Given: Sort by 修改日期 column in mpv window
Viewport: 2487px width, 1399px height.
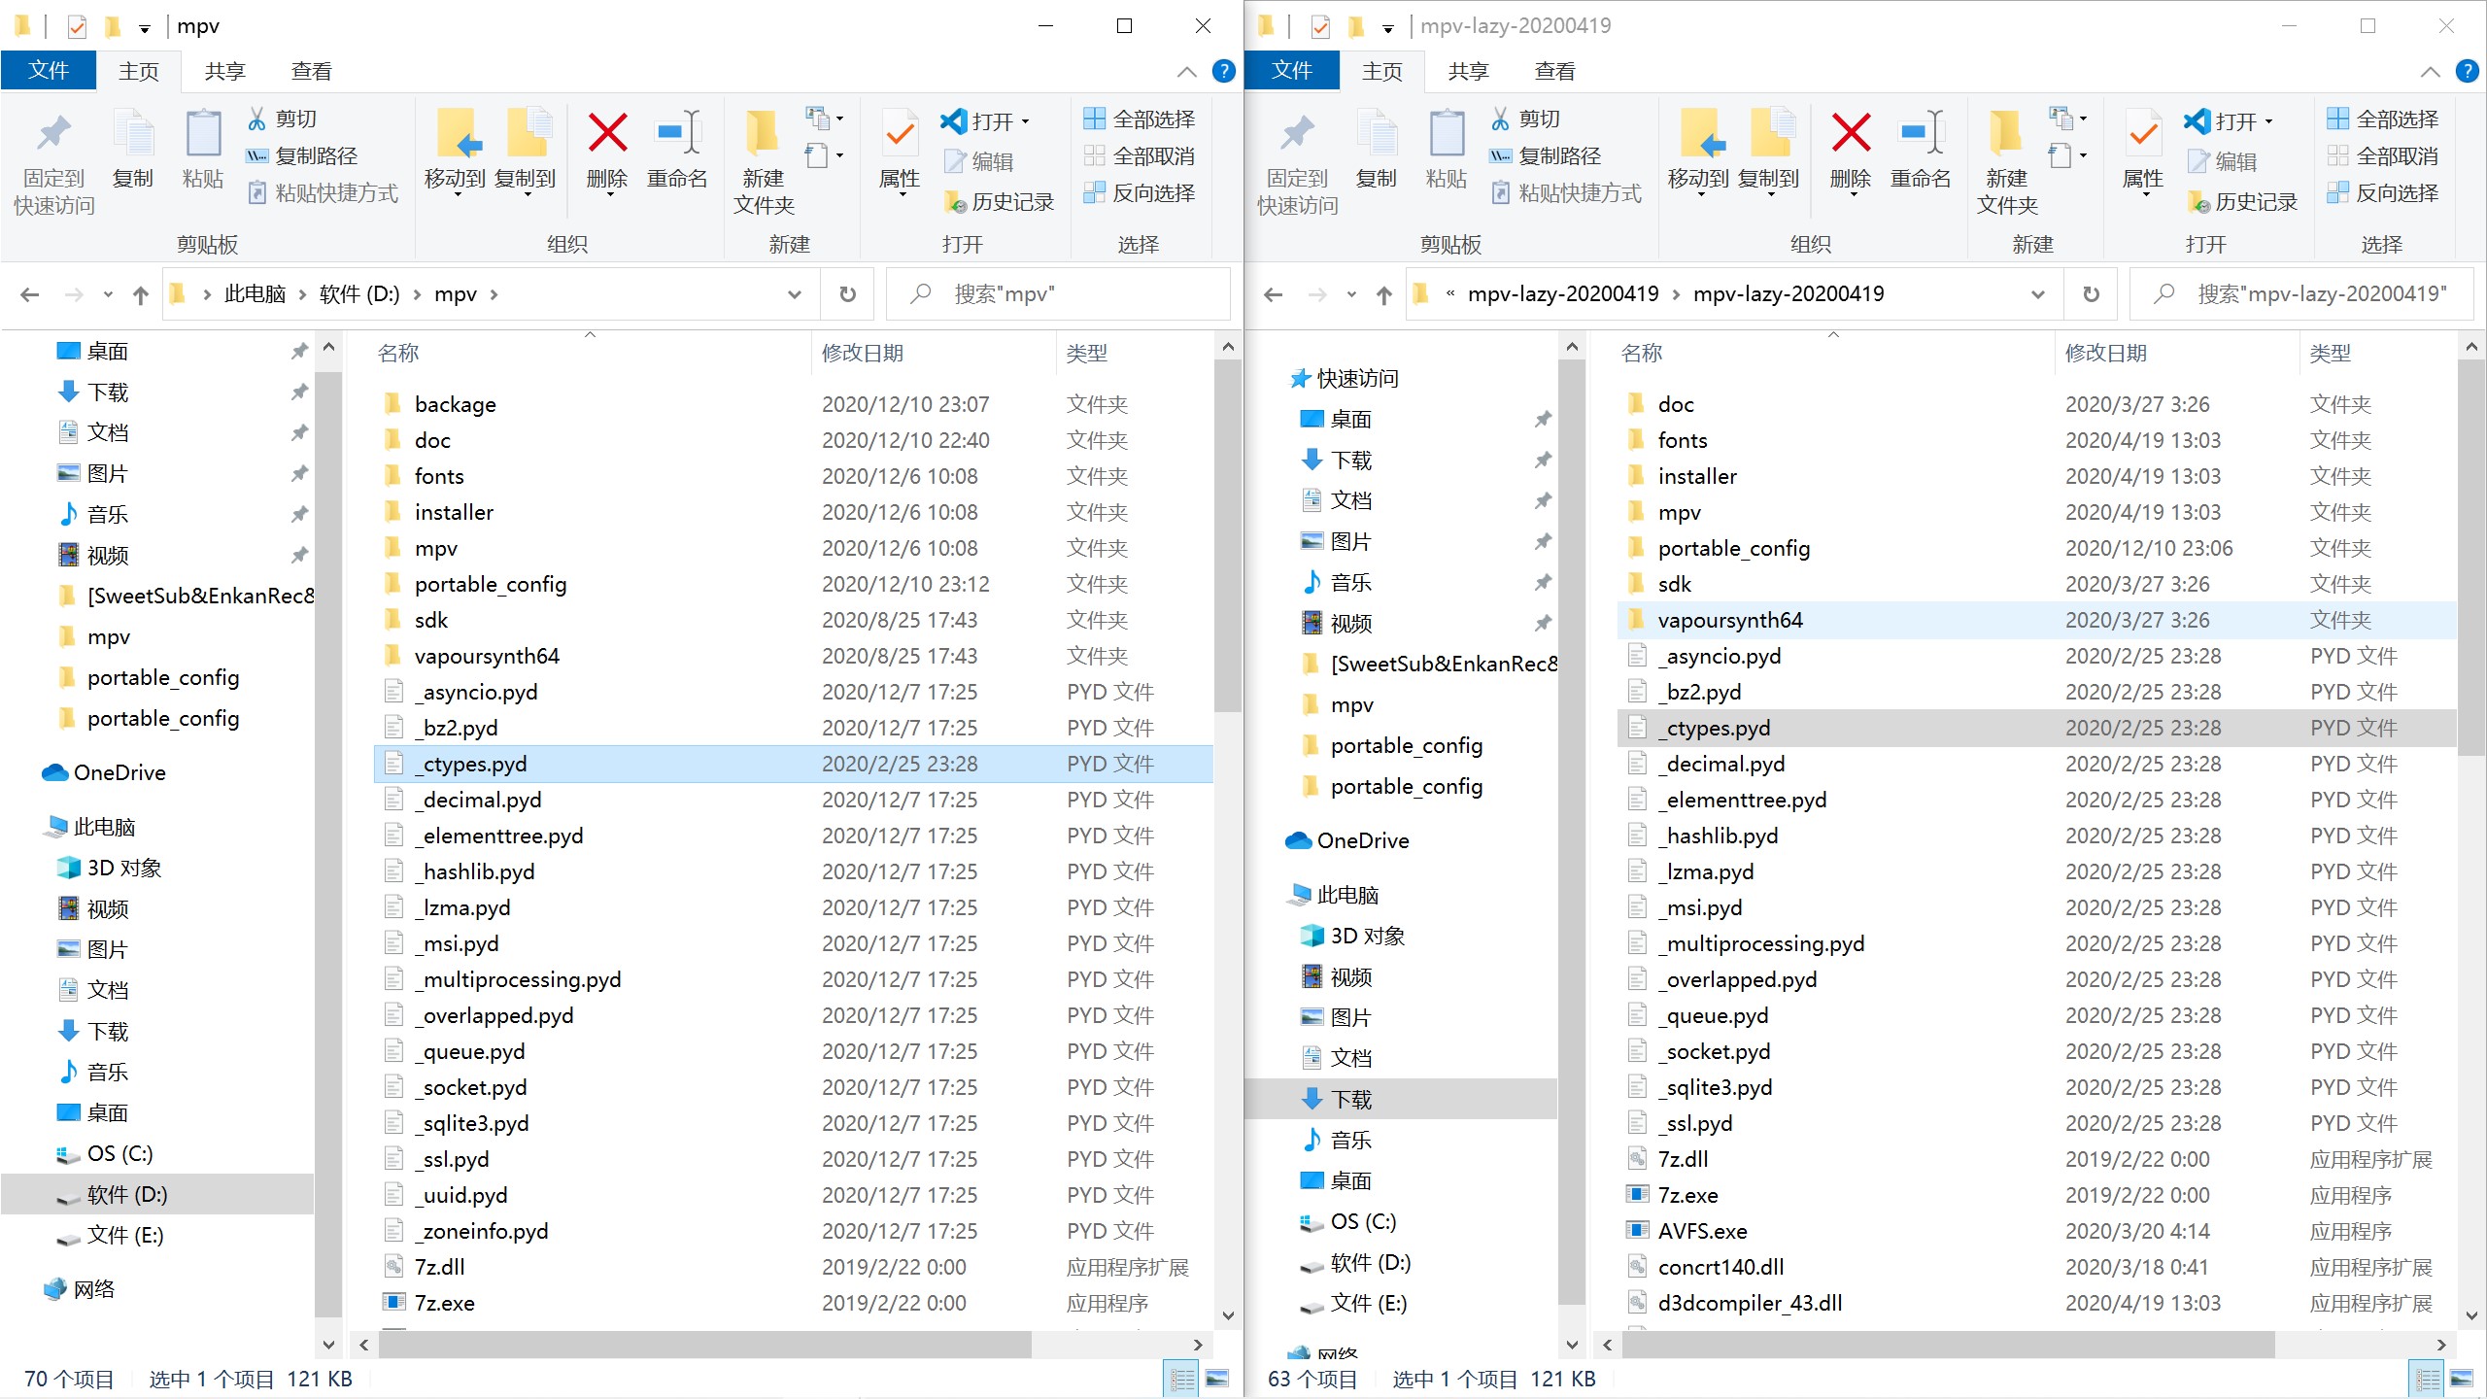Looking at the screenshot, I should 933,354.
